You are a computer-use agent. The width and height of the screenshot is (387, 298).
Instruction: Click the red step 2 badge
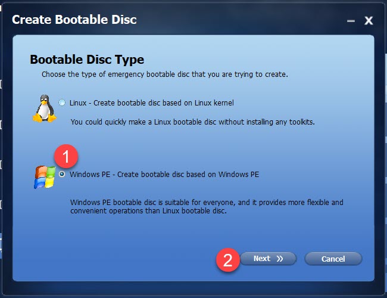[228, 260]
